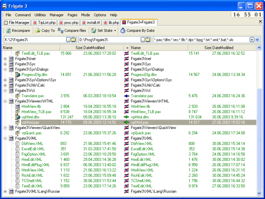The height and width of the screenshot is (199, 265).
Task: Open the Mode menu
Action: coord(86,15)
